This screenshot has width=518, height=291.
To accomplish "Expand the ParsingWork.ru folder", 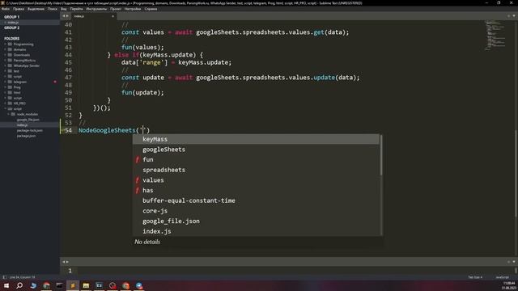I will point(6,61).
